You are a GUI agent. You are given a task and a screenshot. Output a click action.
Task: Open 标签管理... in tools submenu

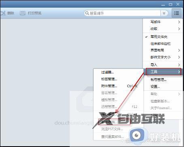[x=118, y=79]
